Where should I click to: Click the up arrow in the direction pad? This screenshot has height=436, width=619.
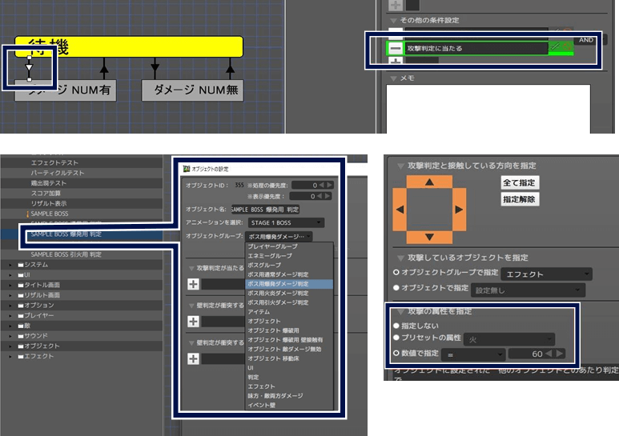point(431,183)
